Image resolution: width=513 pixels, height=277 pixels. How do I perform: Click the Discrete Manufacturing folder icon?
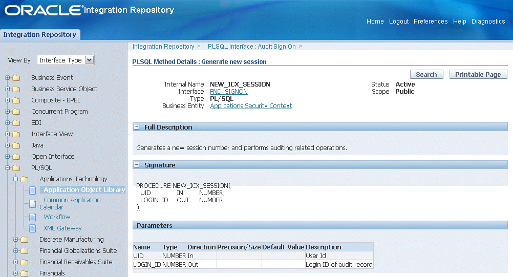pyautogui.click(x=24, y=240)
